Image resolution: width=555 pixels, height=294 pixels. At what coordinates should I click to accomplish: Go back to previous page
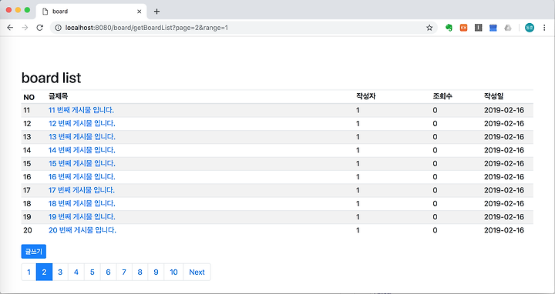(x=10, y=28)
